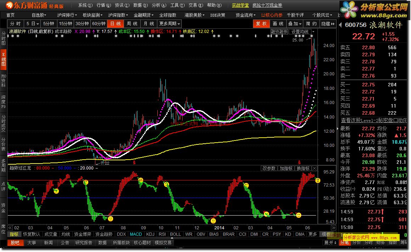Open the 分析(A) menu
The image size is (411, 252).
coord(159,5)
